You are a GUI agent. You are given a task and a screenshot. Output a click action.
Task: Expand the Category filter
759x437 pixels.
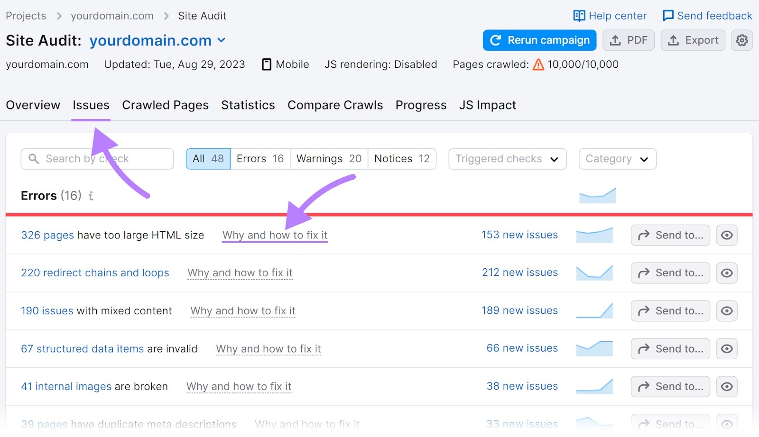(x=617, y=159)
